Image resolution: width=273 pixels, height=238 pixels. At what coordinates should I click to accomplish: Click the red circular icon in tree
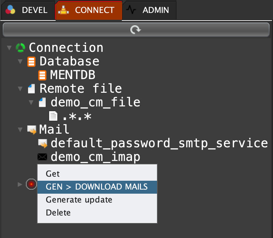(31, 184)
